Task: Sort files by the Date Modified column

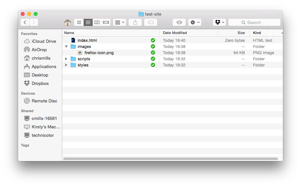Action: click(176, 33)
